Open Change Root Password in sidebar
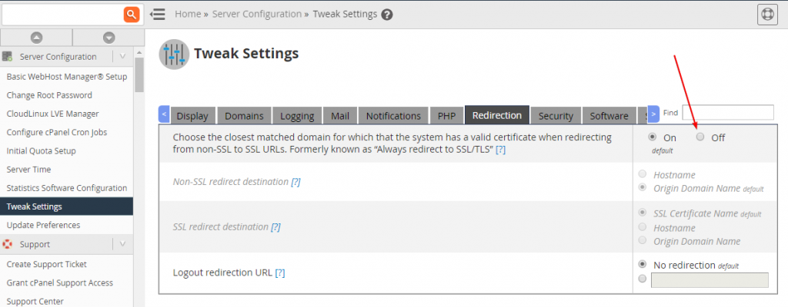The width and height of the screenshot is (788, 307). pyautogui.click(x=49, y=95)
